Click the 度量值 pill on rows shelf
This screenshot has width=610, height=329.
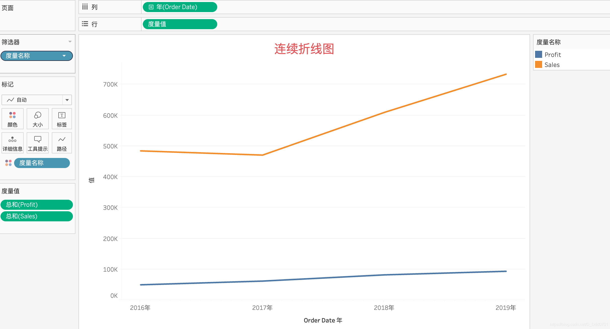coord(180,24)
